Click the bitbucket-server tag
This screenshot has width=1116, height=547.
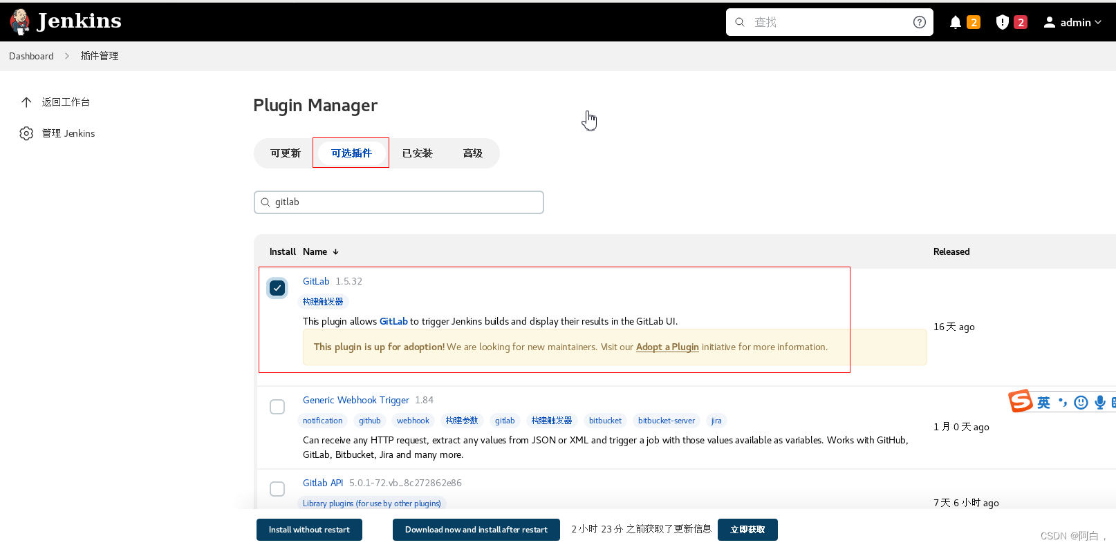coord(667,421)
